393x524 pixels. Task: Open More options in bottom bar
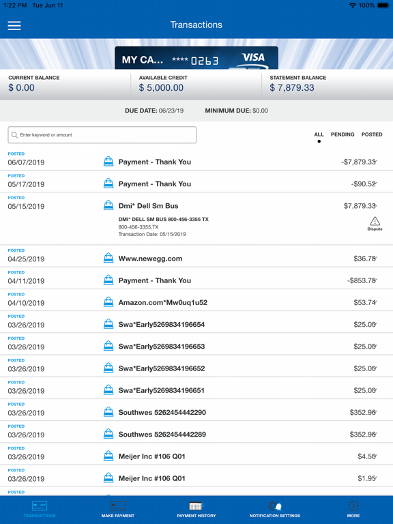tap(353, 509)
